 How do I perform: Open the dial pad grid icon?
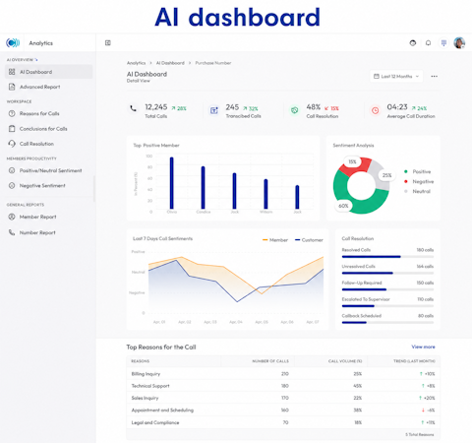[443, 43]
